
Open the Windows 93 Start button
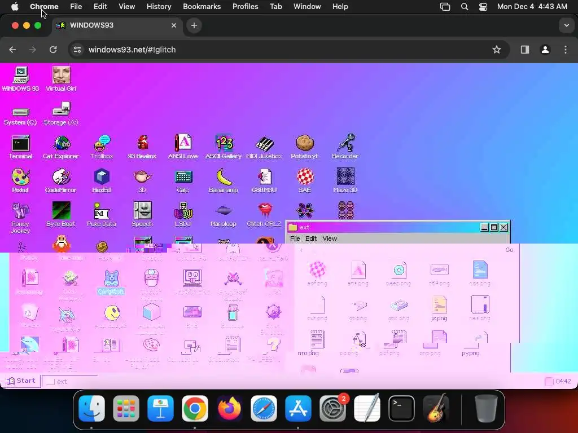point(21,381)
